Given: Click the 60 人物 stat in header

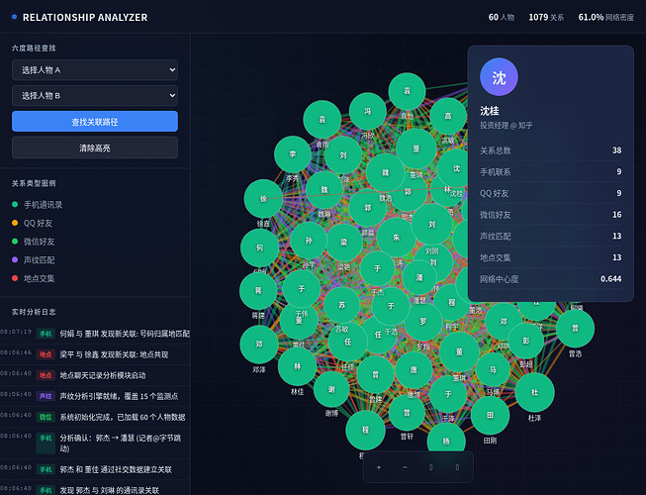Looking at the screenshot, I should [502, 17].
